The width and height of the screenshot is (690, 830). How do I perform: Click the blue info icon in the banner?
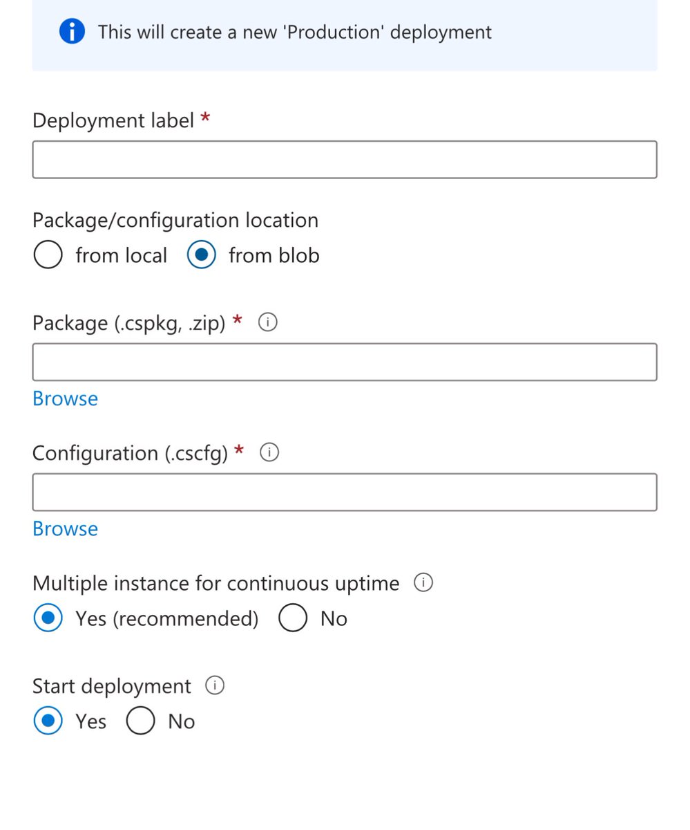click(x=72, y=32)
